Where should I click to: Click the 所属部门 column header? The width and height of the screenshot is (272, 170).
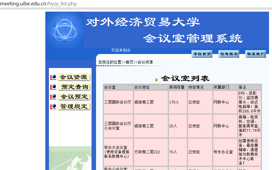[225, 87]
